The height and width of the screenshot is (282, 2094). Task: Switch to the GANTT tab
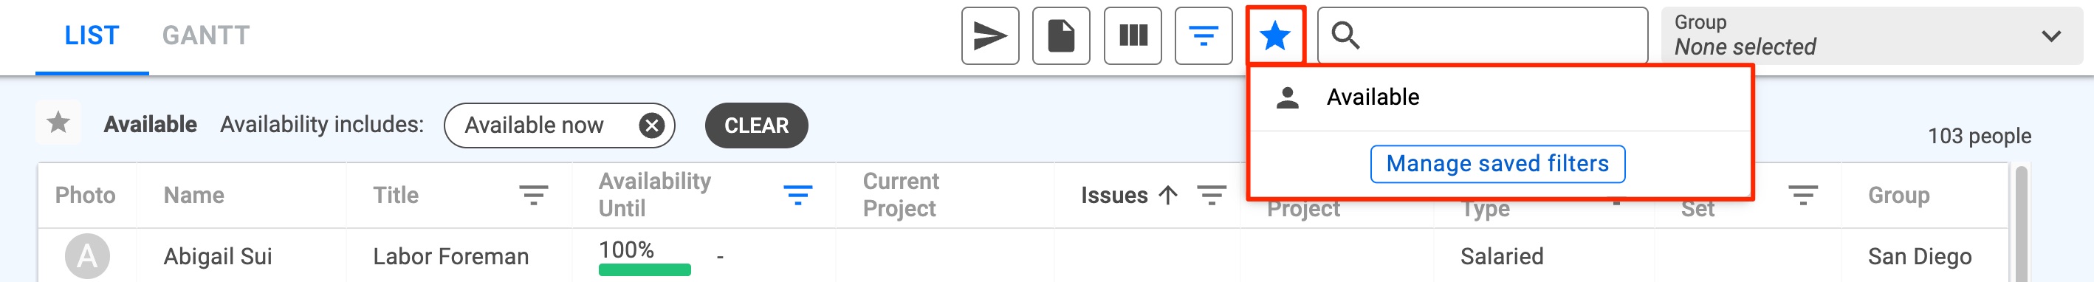(x=206, y=35)
